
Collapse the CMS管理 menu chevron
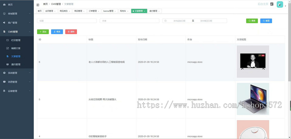pyautogui.click(x=30, y=32)
